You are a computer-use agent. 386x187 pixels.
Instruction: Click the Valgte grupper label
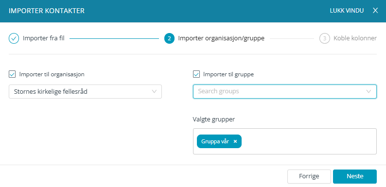(214, 119)
